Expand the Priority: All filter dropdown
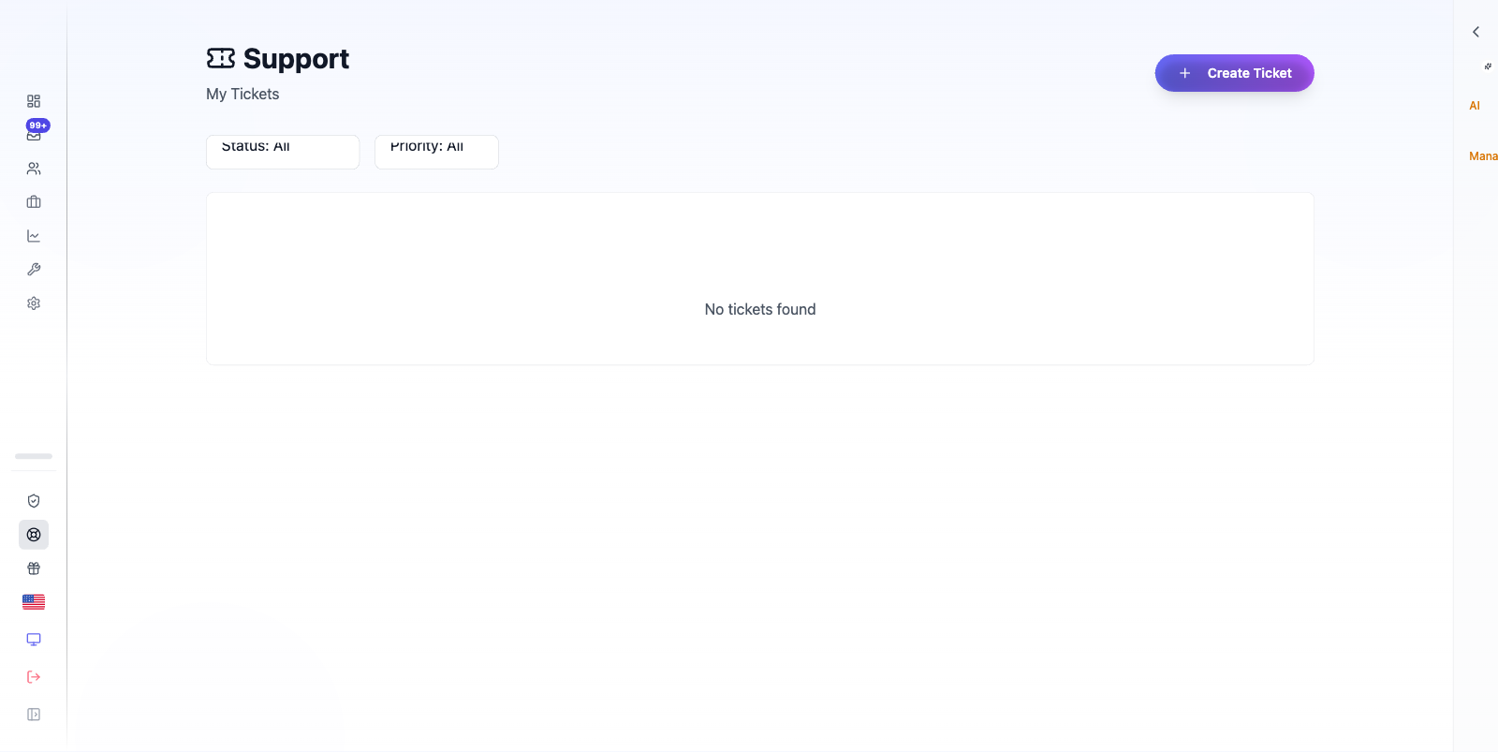The width and height of the screenshot is (1498, 752). coord(436,152)
